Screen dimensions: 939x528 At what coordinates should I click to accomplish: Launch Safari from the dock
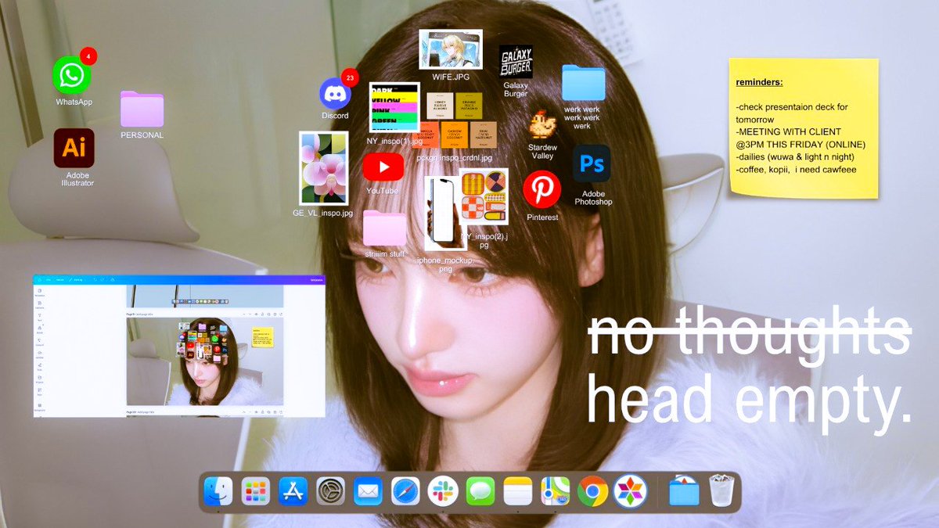pyautogui.click(x=405, y=491)
